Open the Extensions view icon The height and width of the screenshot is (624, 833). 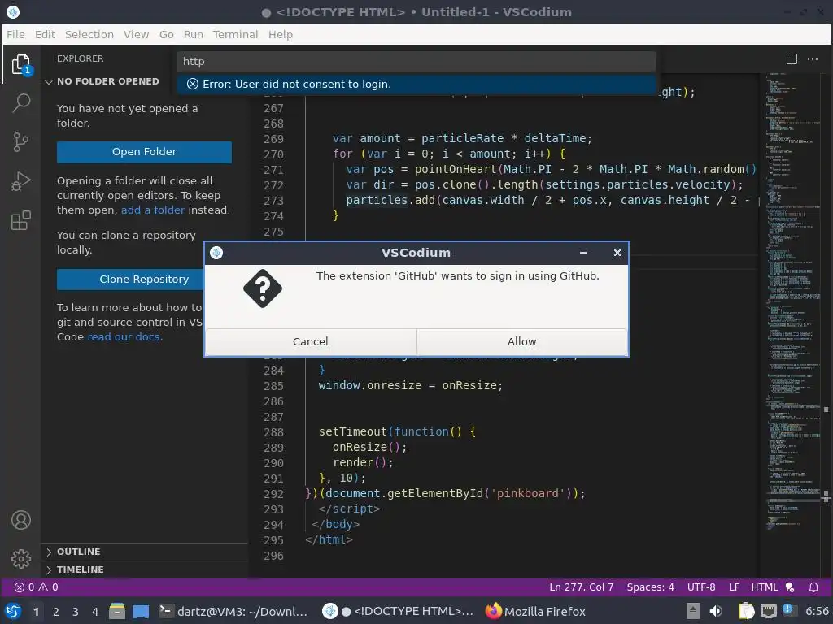point(20,220)
